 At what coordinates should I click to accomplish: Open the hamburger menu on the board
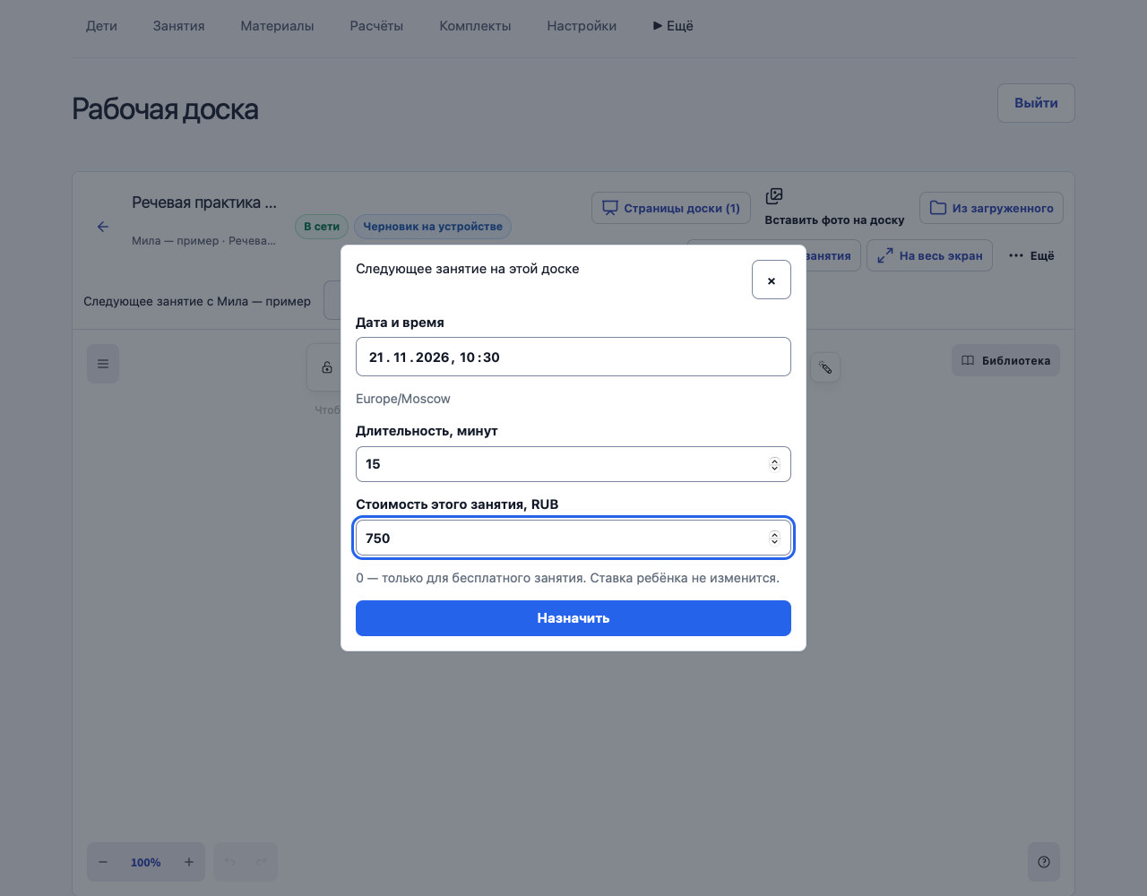(103, 364)
